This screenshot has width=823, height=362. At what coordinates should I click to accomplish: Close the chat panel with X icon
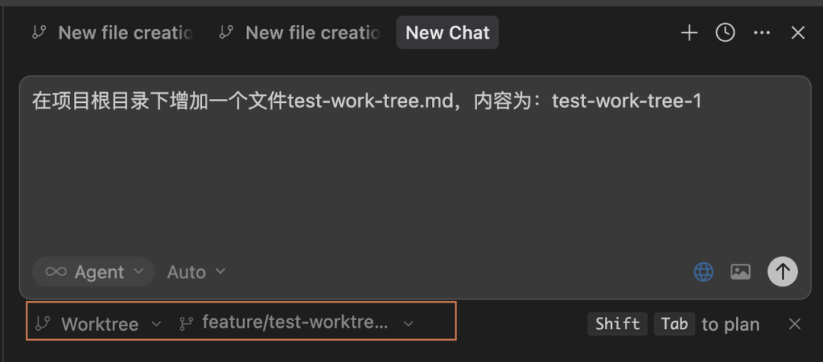[798, 33]
